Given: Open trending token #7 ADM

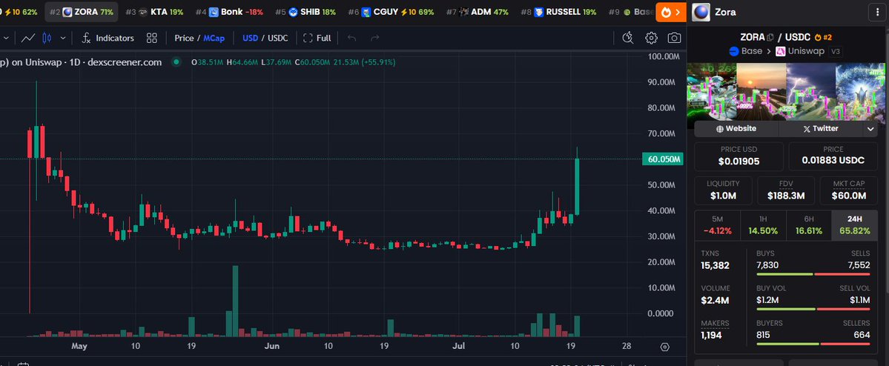Looking at the screenshot, I should point(477,12).
